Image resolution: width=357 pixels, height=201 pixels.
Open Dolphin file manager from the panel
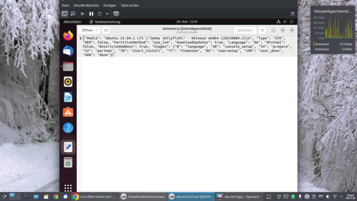36,196
